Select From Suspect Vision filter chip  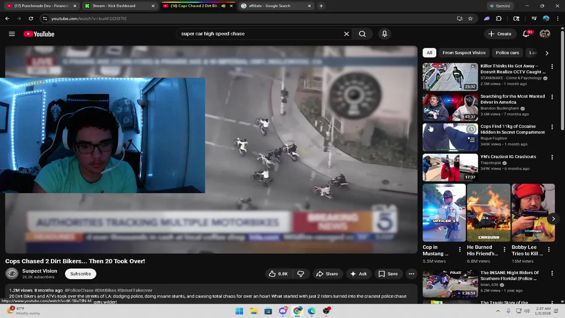(x=463, y=53)
